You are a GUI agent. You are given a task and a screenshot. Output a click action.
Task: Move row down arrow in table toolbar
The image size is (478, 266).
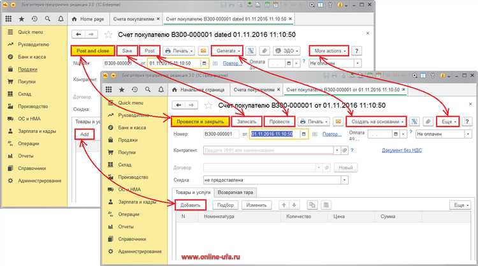(x=294, y=205)
